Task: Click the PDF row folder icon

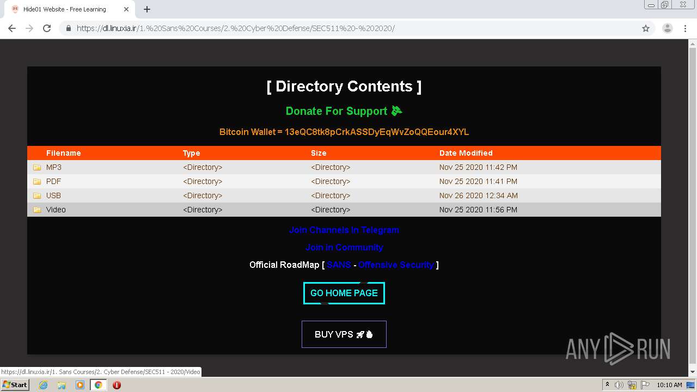Action: coord(37,181)
